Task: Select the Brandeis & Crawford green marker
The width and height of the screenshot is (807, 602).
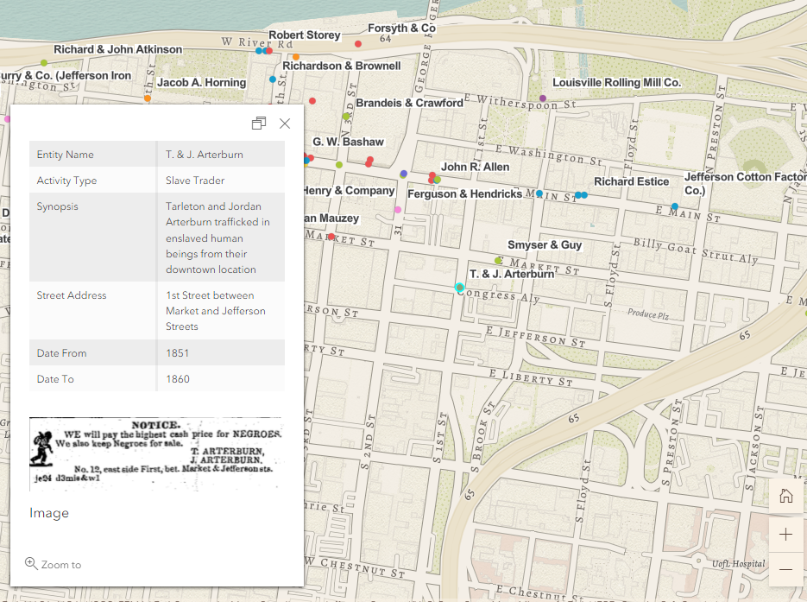Action: (x=346, y=117)
